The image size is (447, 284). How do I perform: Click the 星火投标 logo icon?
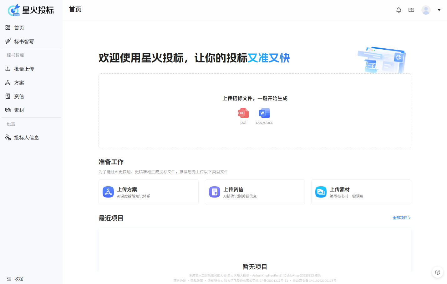(14, 10)
